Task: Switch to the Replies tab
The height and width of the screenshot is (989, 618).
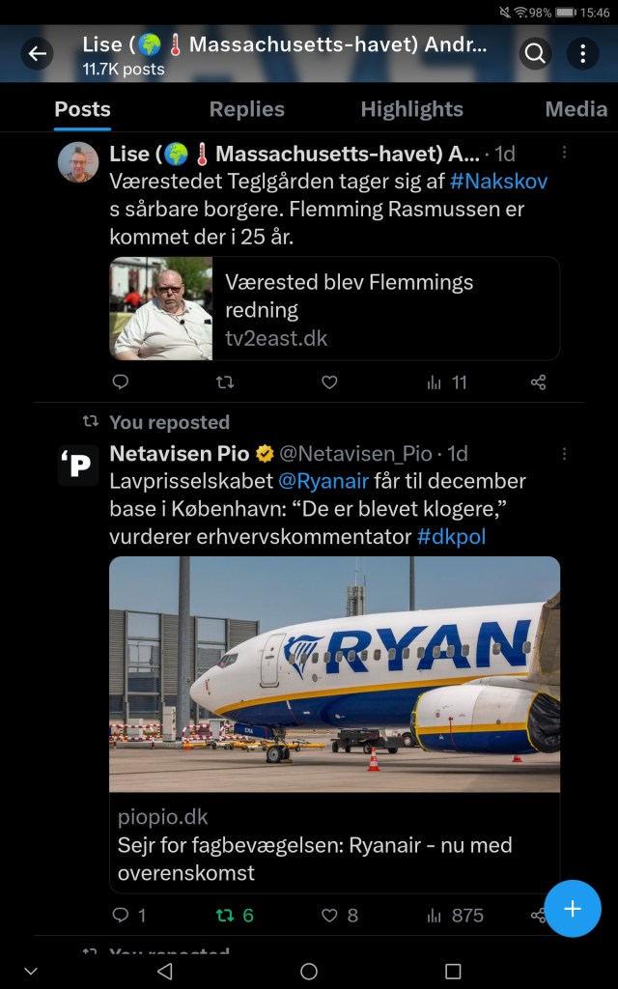Action: [246, 109]
